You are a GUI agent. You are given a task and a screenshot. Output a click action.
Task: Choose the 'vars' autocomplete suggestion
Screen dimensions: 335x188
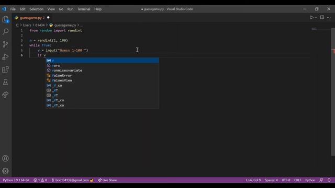click(x=103, y=65)
